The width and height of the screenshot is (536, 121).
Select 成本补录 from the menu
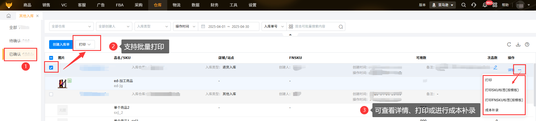[x=492, y=110]
